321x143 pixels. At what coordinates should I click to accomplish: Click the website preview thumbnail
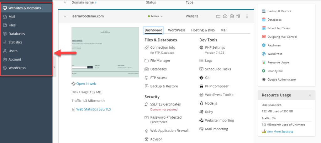(105, 52)
